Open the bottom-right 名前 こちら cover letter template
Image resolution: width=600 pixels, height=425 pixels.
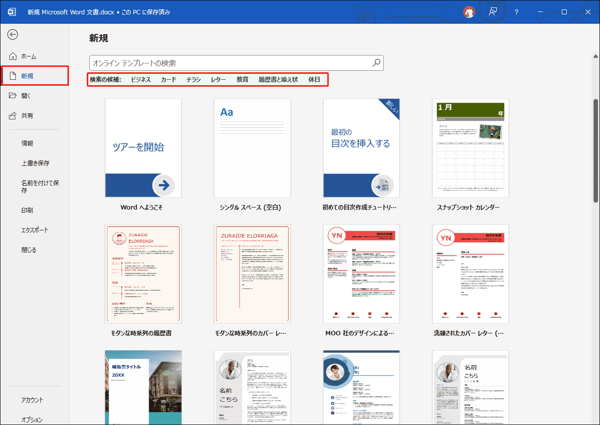click(471, 387)
